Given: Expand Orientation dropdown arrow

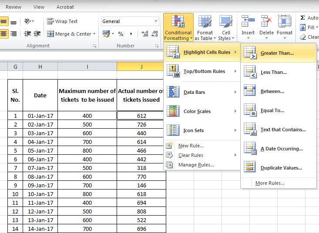Looking at the screenshot, I should [33, 21].
